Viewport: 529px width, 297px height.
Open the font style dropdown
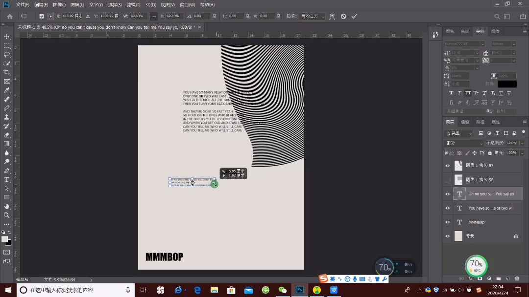(504, 44)
